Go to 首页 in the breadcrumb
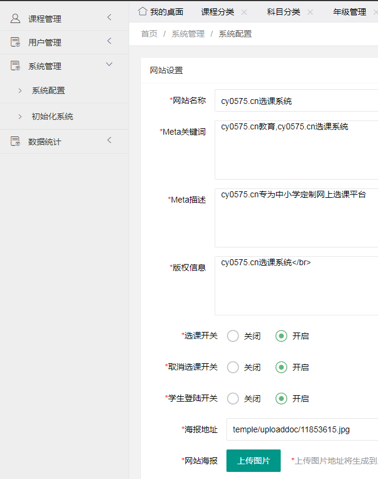This screenshot has width=378, height=479. pyautogui.click(x=149, y=34)
